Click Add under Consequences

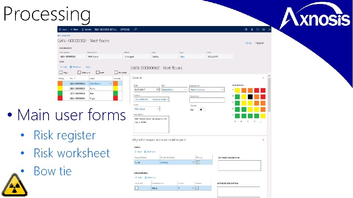pyautogui.click(x=139, y=177)
